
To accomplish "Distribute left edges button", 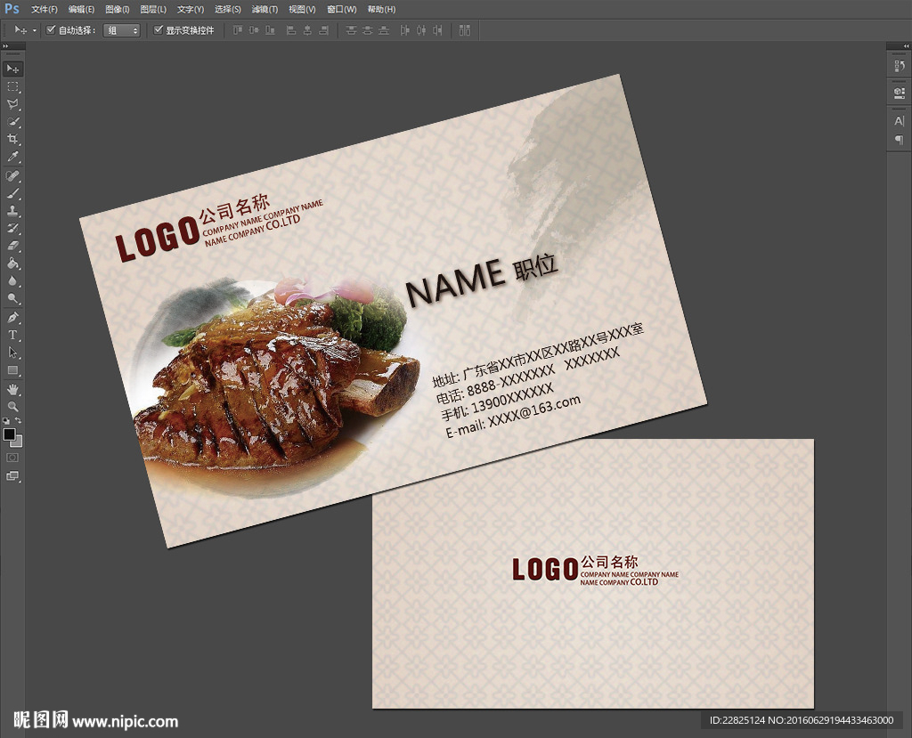I will (x=405, y=30).
